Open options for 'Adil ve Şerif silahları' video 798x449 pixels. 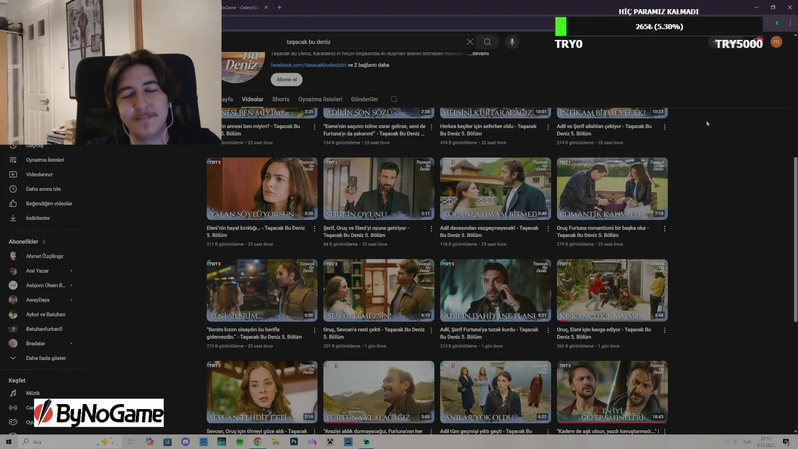coord(665,127)
